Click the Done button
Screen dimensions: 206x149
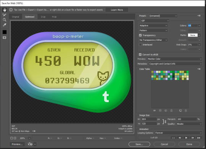tap(189, 144)
